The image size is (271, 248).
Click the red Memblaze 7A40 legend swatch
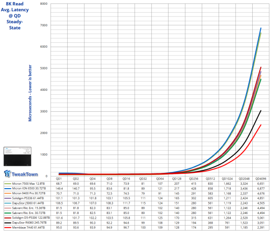pyautogui.click(x=7, y=227)
